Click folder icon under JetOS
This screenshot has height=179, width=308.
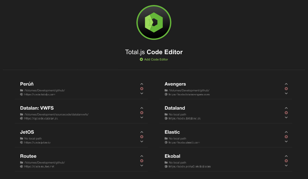tap(22, 139)
